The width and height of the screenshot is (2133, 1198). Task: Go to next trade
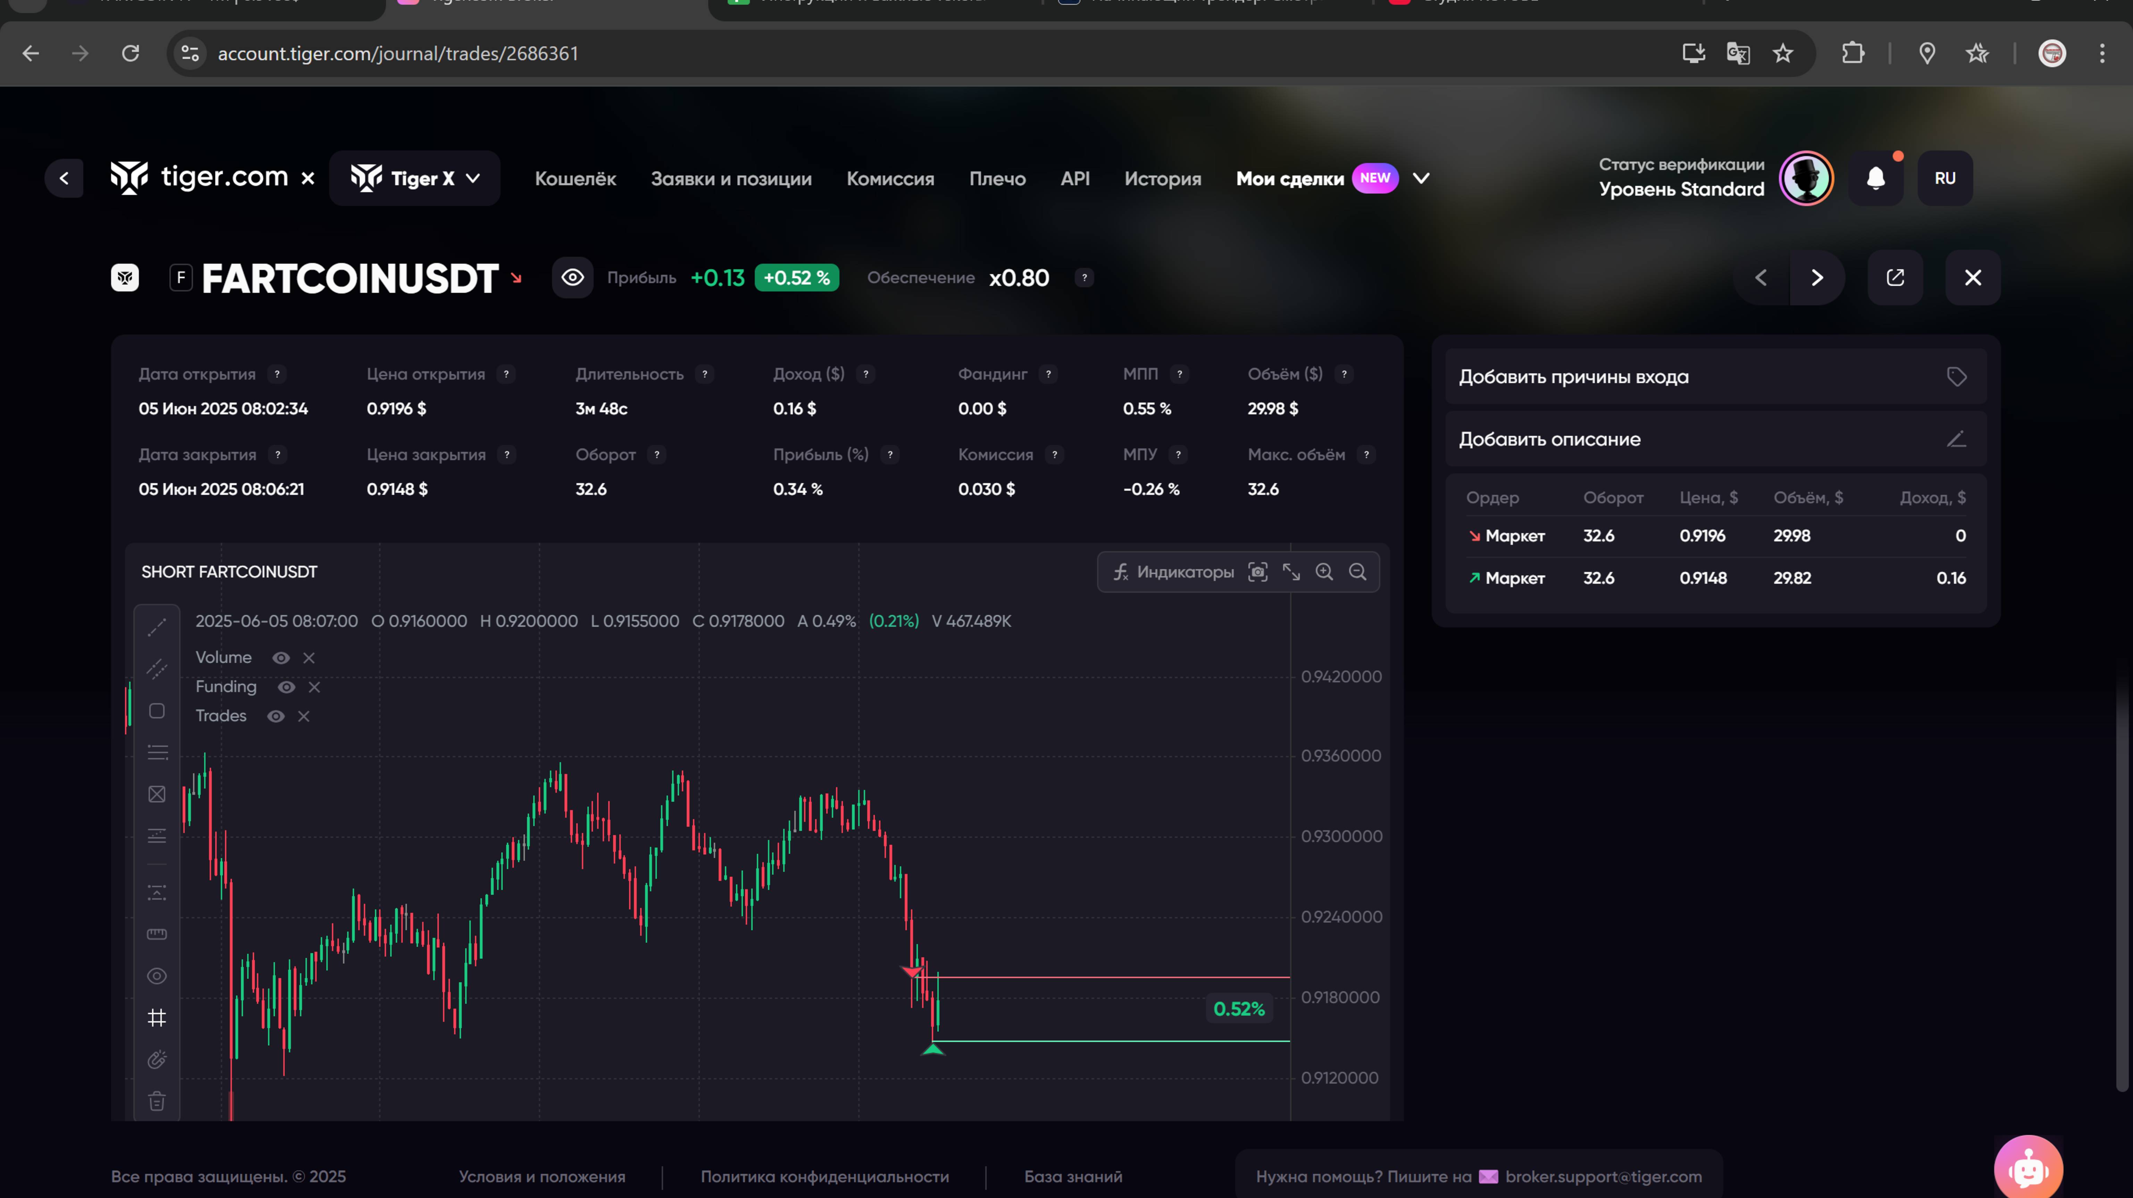[x=1817, y=277]
